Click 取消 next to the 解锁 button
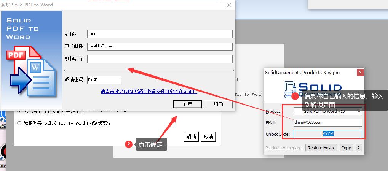388x171 pixels. [x=208, y=136]
